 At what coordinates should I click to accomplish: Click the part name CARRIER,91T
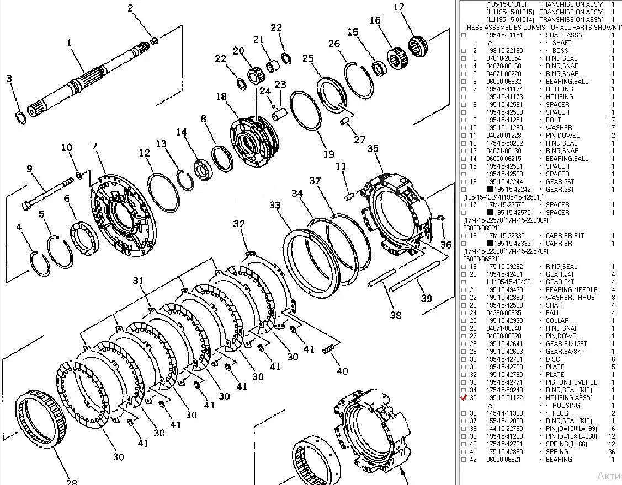(565, 236)
